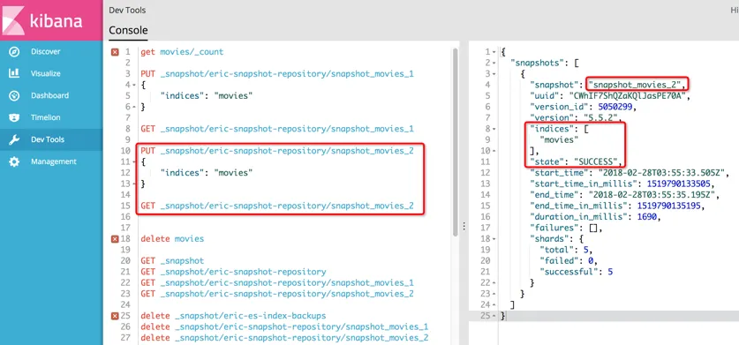Image resolution: width=739 pixels, height=345 pixels.
Task: Click error marker beside delete movies line
Action: (x=115, y=239)
